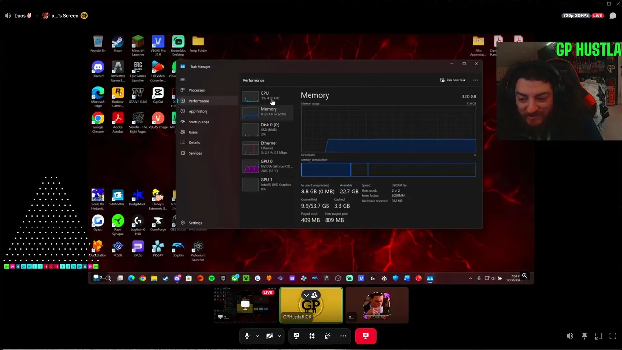
Task: Open Razer Synapse desktop shortcut
Action: (118, 226)
